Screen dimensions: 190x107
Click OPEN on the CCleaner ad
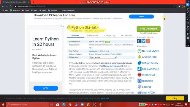click(x=141, y=17)
